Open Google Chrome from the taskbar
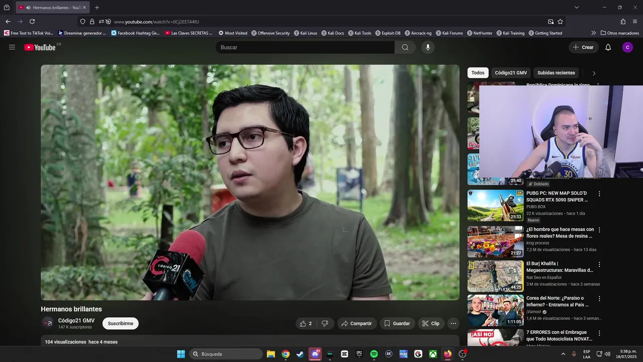This screenshot has height=362, width=643. click(285, 354)
